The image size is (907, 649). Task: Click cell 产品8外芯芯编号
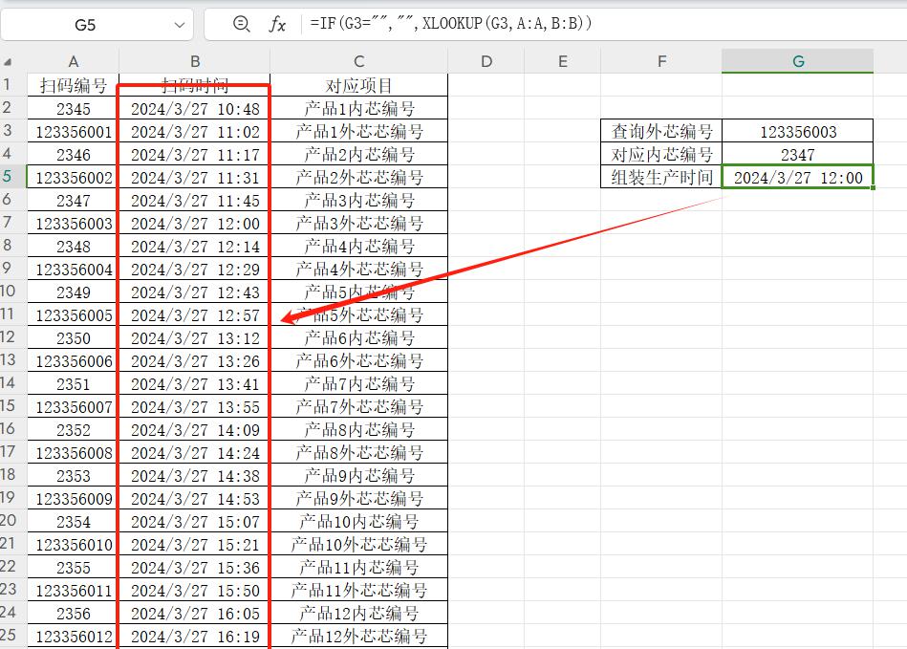358,452
